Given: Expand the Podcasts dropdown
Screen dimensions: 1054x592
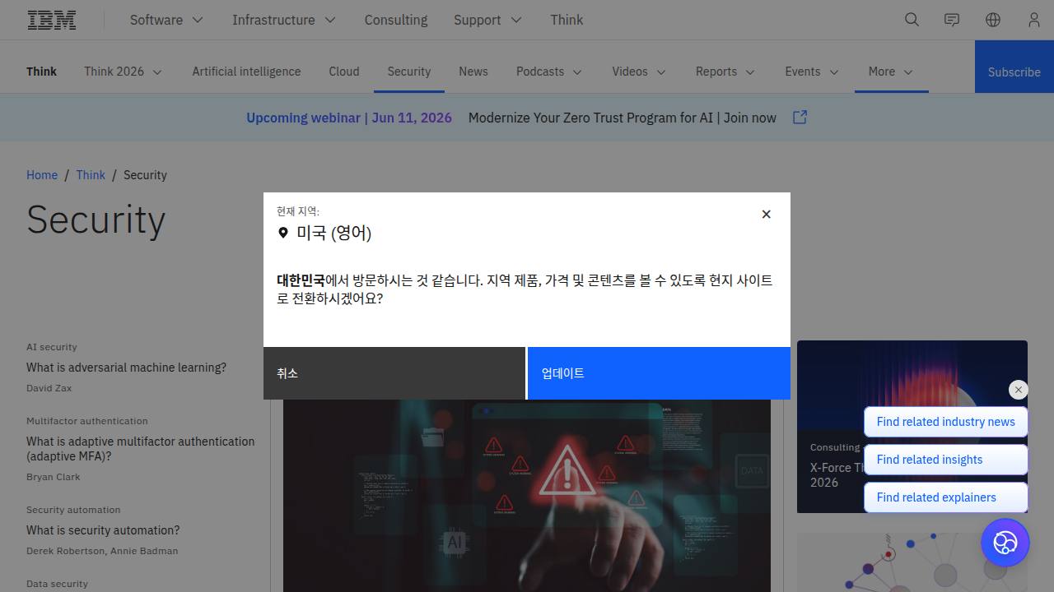Looking at the screenshot, I should [x=549, y=72].
